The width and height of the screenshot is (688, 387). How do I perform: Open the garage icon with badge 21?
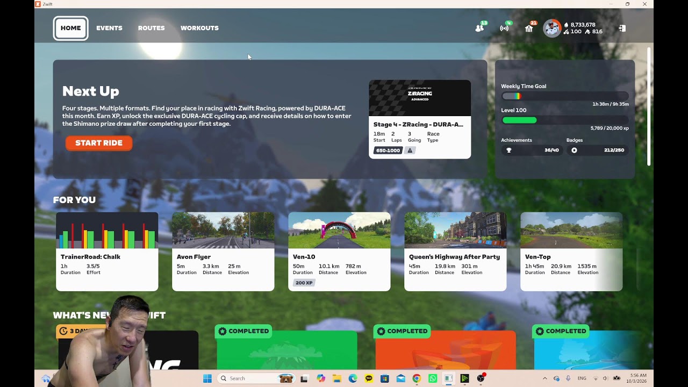coord(529,28)
